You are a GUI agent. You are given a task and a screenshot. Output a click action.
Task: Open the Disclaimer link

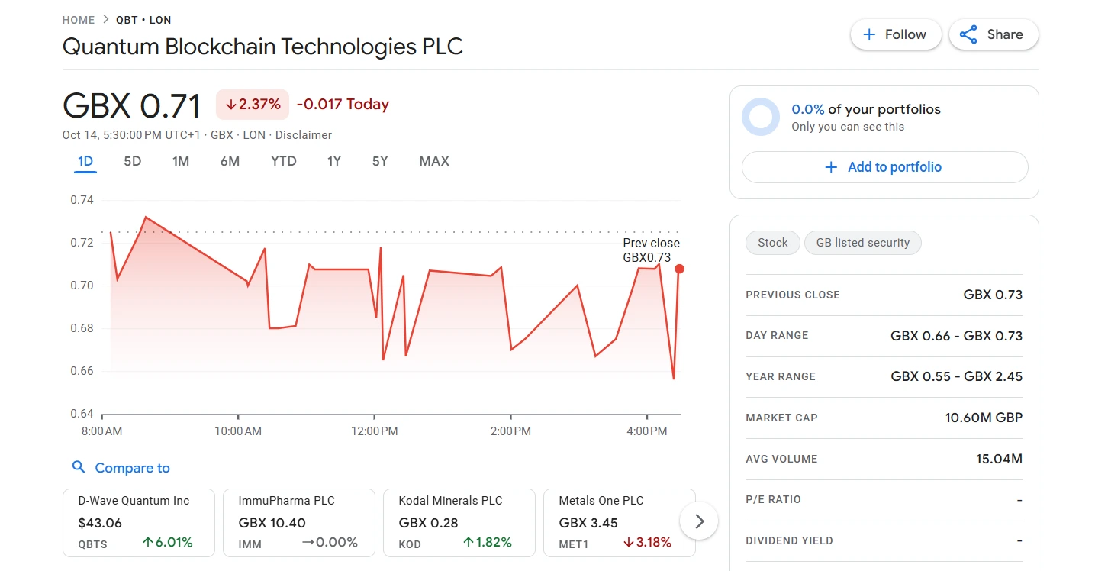point(304,135)
